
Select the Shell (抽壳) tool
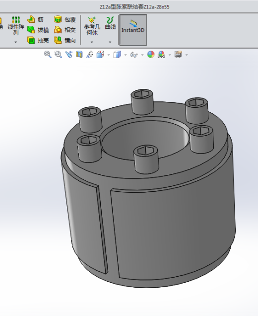tap(38, 40)
